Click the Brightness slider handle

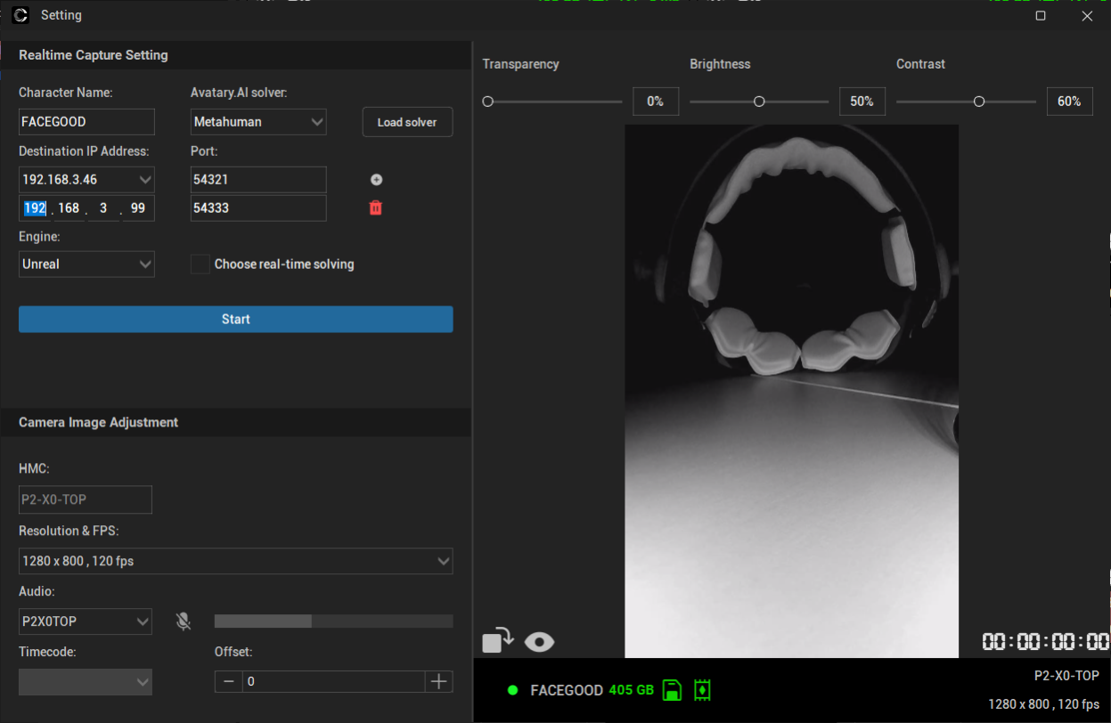(x=759, y=102)
